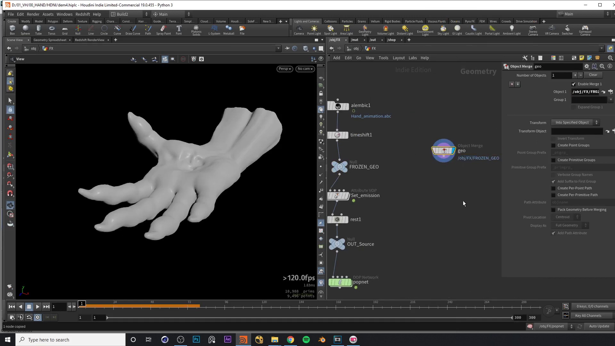The width and height of the screenshot is (615, 346).
Task: Select the Null shelf tool
Action: point(78,30)
